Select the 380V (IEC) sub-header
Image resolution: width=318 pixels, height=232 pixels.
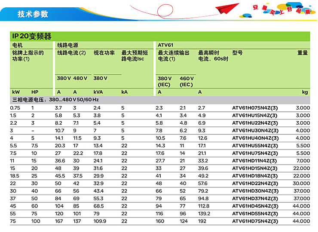(x=165, y=82)
